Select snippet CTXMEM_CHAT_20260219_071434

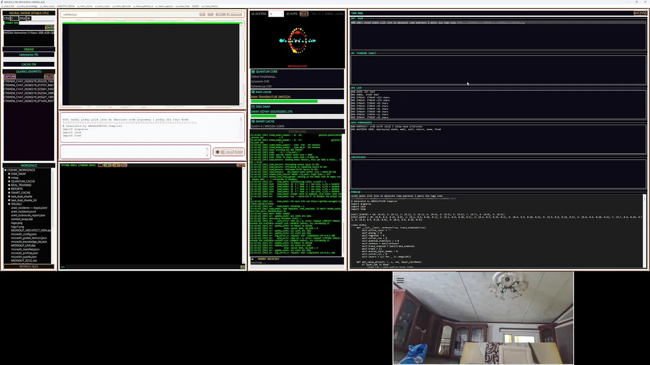pos(29,101)
